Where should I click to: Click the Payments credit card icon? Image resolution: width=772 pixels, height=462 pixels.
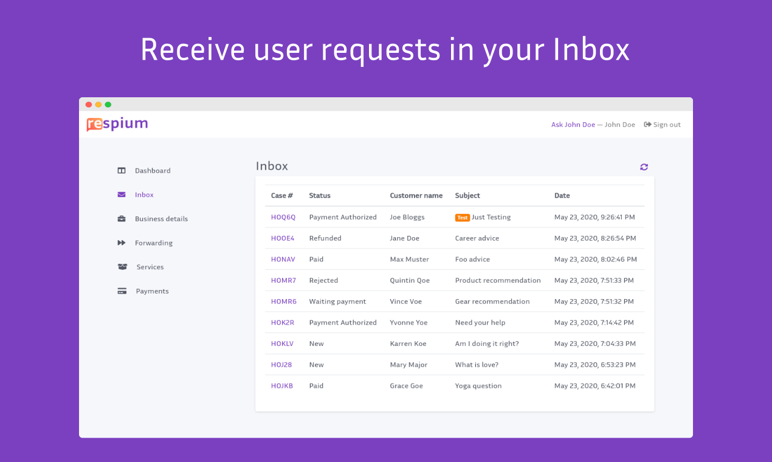point(122,291)
